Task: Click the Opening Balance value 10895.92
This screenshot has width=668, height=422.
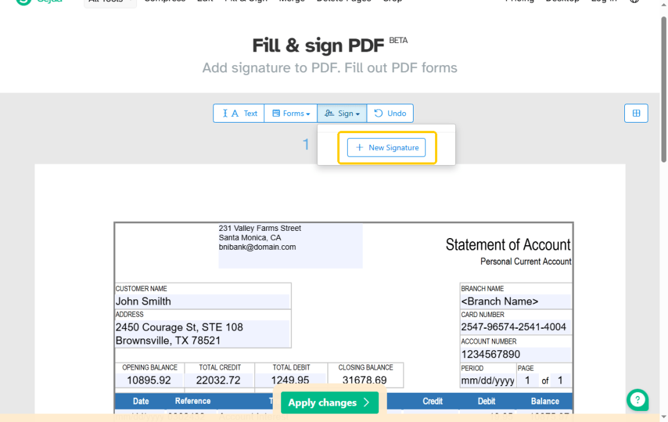Action: (x=149, y=380)
